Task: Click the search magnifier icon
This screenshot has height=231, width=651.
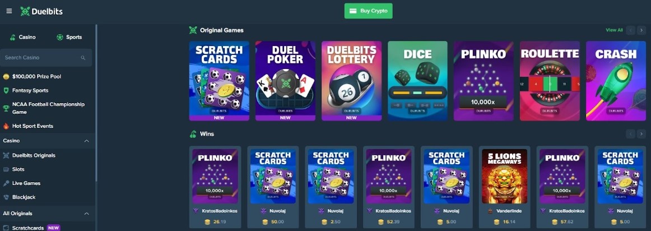Action: (83, 58)
